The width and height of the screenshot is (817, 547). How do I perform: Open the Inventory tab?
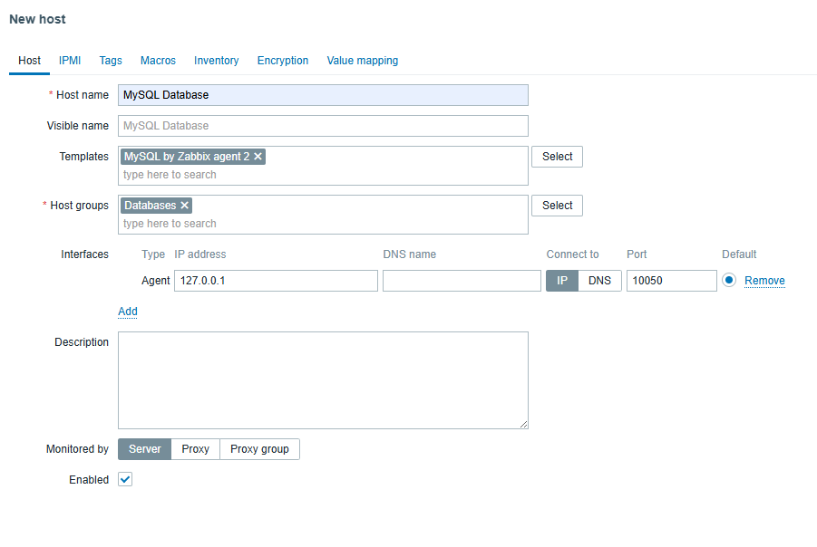(216, 61)
